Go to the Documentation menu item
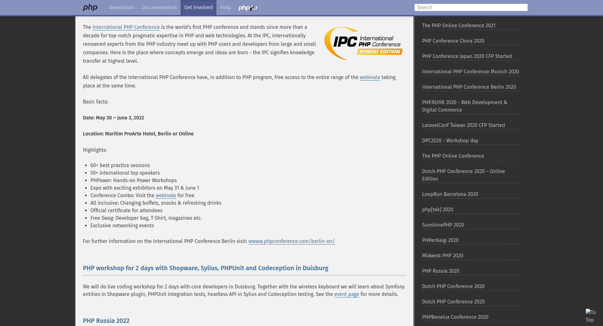This screenshot has width=603, height=326. (x=159, y=8)
